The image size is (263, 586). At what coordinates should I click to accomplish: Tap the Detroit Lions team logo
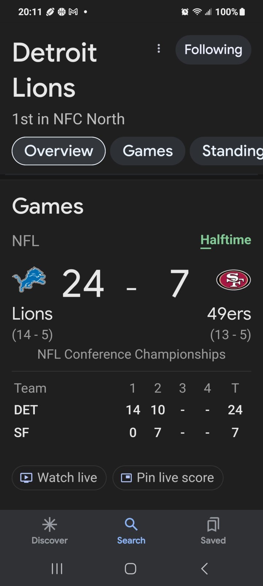click(x=29, y=279)
